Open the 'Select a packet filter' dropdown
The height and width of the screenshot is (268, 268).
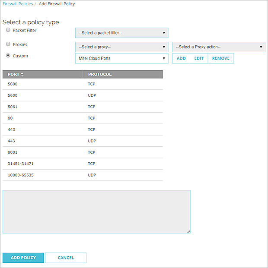121,33
